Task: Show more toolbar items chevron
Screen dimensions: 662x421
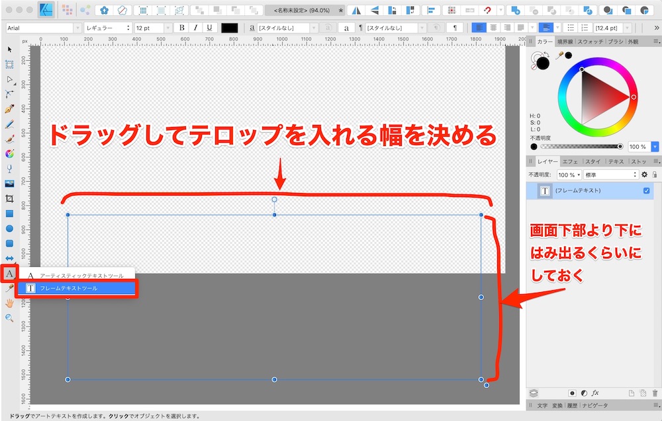Action: [x=657, y=28]
